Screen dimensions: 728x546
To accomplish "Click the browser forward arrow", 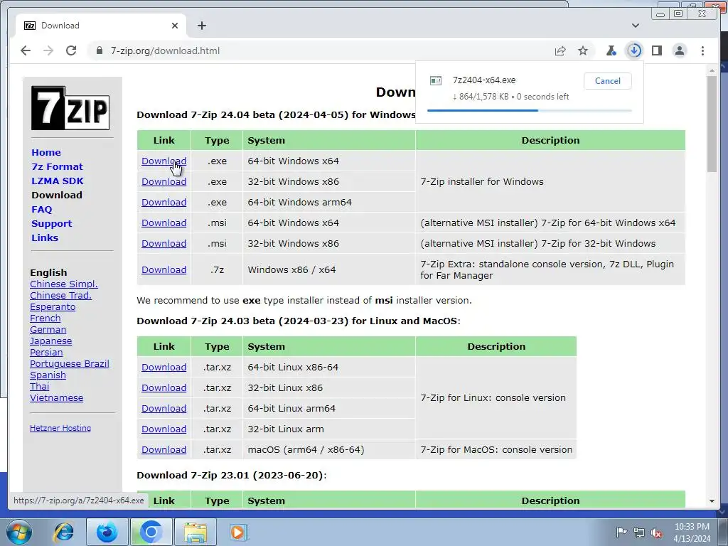I will tap(48, 50).
